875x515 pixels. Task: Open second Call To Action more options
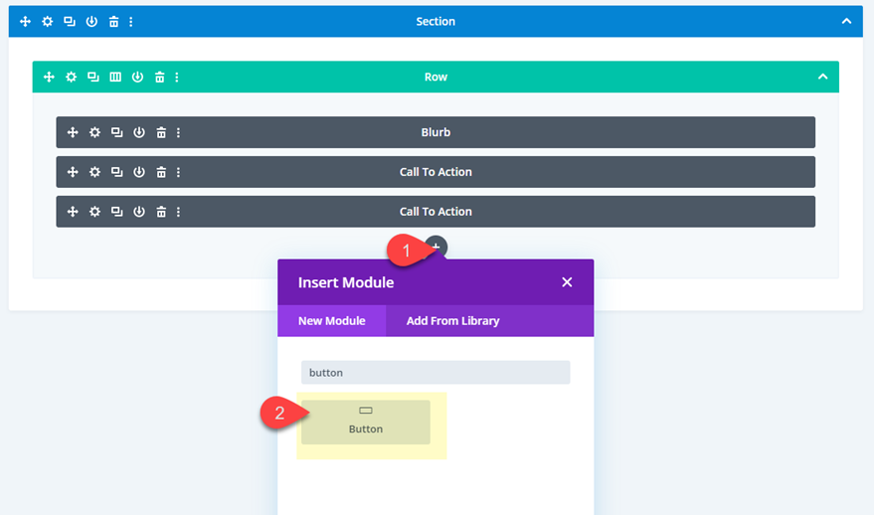(179, 212)
